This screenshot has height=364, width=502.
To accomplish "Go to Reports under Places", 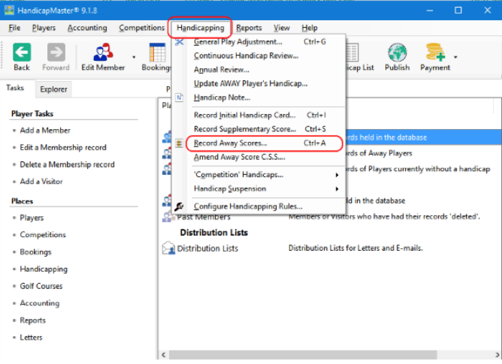I will 33,320.
